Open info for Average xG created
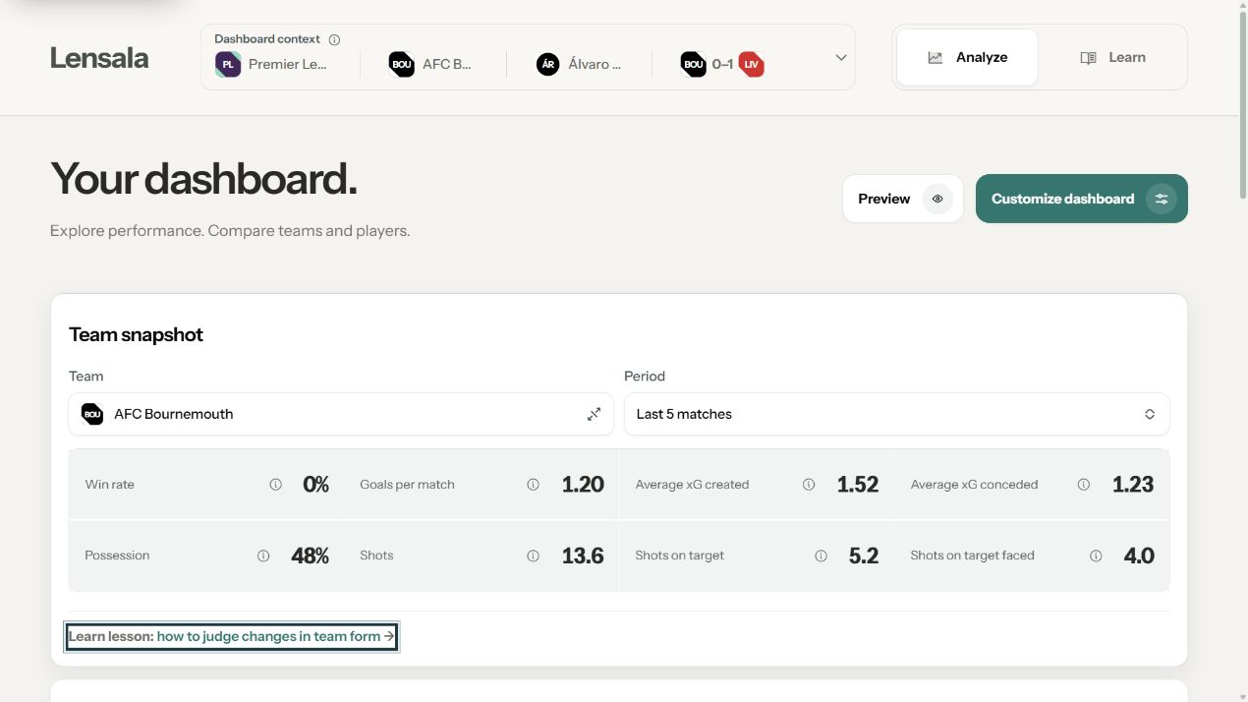 tap(809, 485)
